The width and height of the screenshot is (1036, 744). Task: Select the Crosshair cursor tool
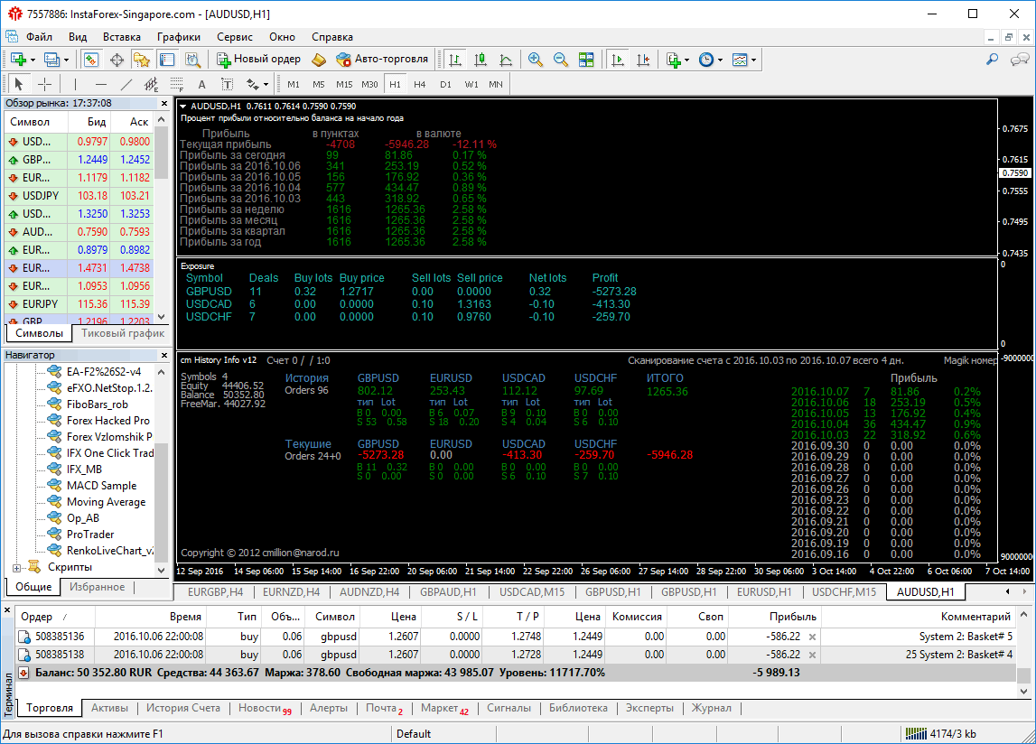[44, 84]
